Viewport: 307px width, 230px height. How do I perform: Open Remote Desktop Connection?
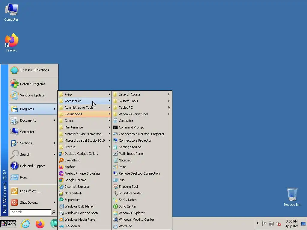coord(142,173)
